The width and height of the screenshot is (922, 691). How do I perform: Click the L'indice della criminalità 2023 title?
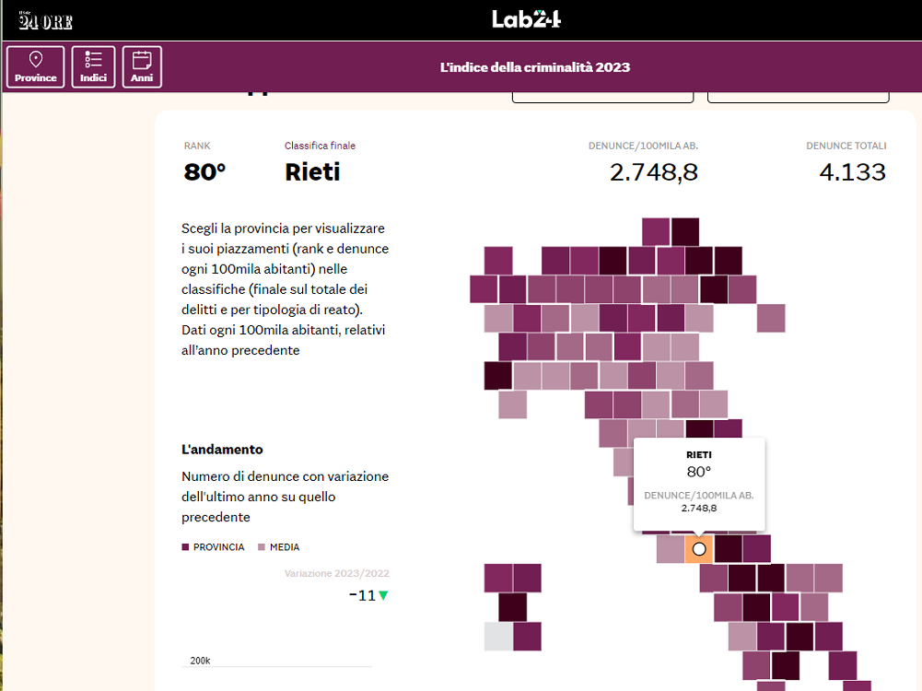click(534, 67)
